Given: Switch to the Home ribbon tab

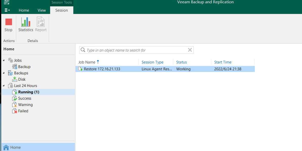Looking at the screenshot, I should pyautogui.click(x=24, y=10).
